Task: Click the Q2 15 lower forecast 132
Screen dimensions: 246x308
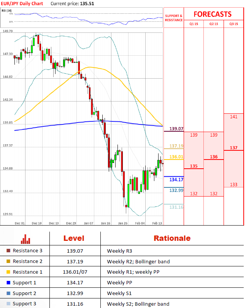Action: coord(214,194)
